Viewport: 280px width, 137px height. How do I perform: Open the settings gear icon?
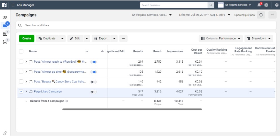[266, 5]
